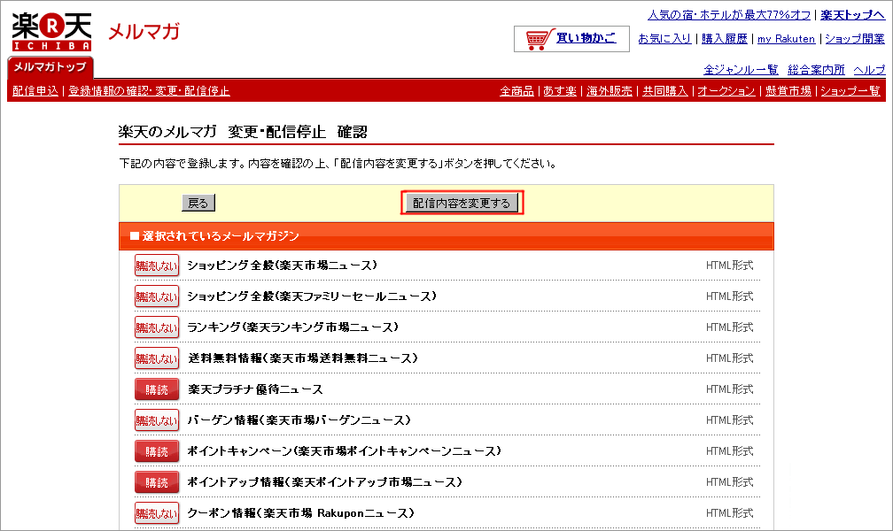Click 楽天プラチナ優待ニュース text
This screenshot has width=893, height=531.
coord(255,389)
